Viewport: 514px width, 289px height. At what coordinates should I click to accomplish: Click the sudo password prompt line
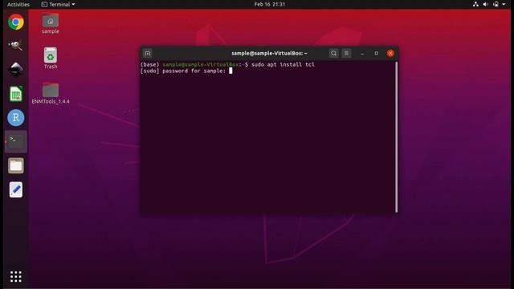point(186,71)
